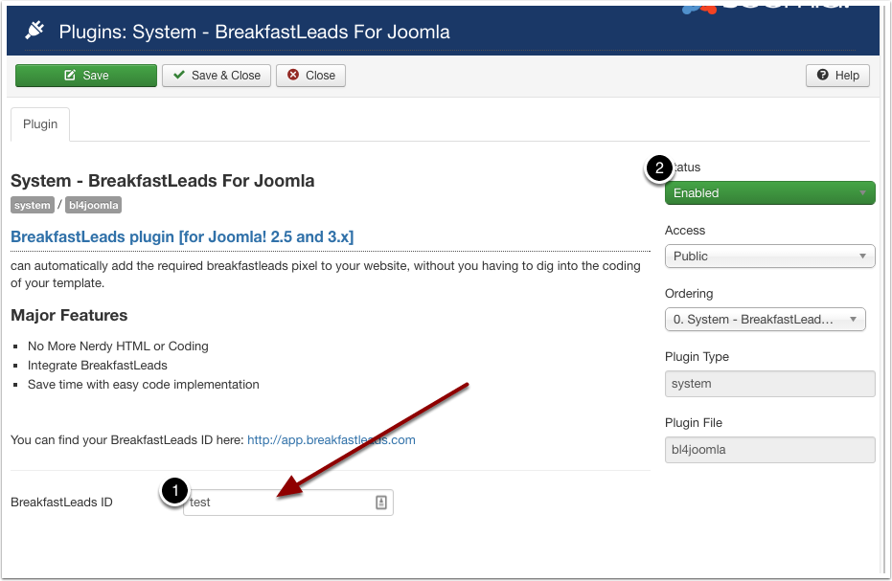Click the 'Major Features' heading
This screenshot has width=892, height=581.
[69, 316]
